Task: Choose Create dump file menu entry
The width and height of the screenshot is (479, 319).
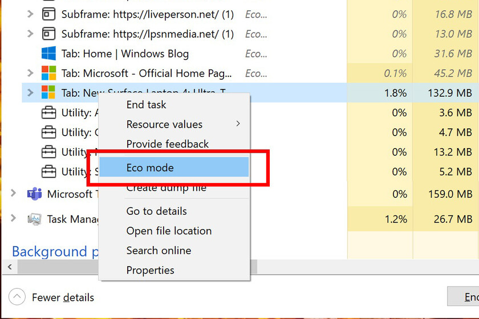Action: [174, 189]
